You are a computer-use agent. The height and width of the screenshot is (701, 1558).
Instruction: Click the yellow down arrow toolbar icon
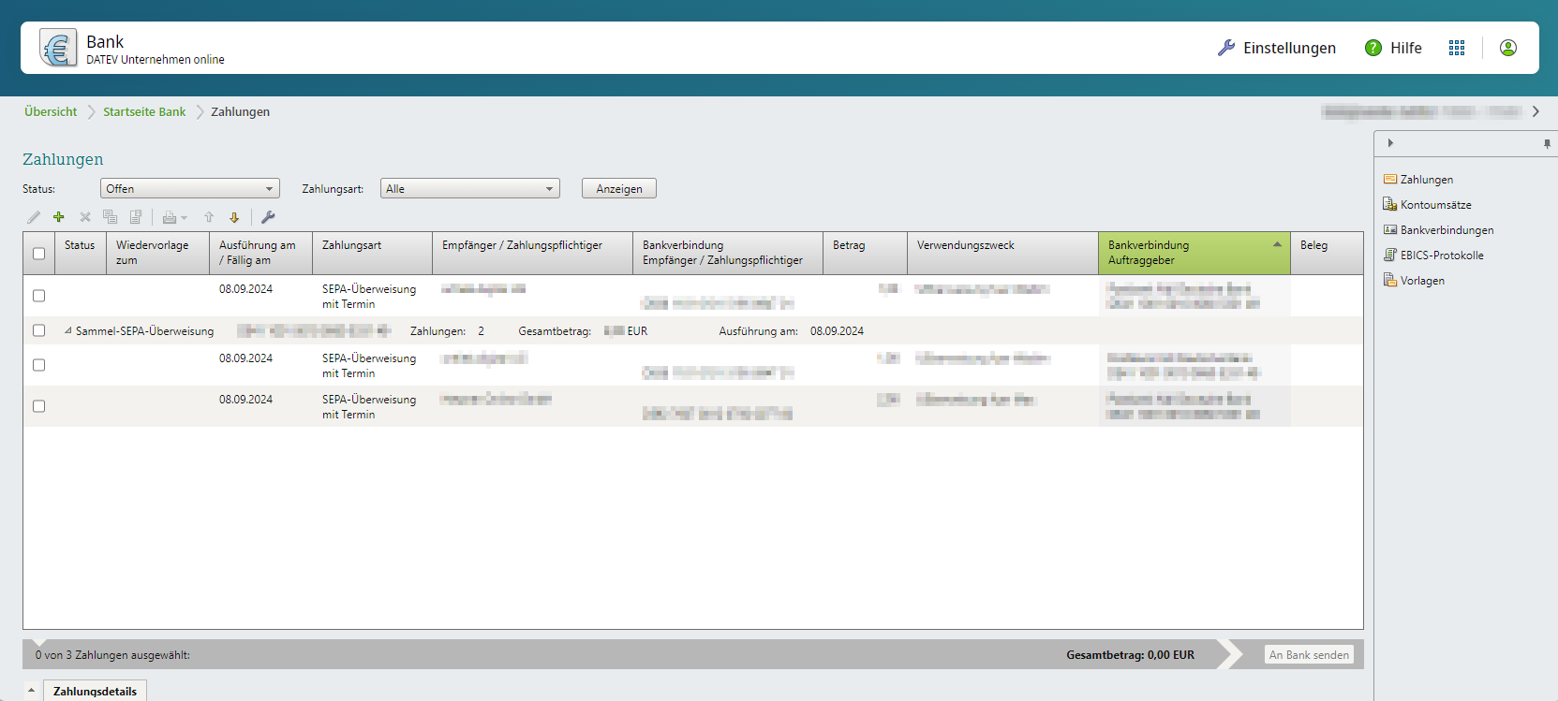[x=234, y=217]
